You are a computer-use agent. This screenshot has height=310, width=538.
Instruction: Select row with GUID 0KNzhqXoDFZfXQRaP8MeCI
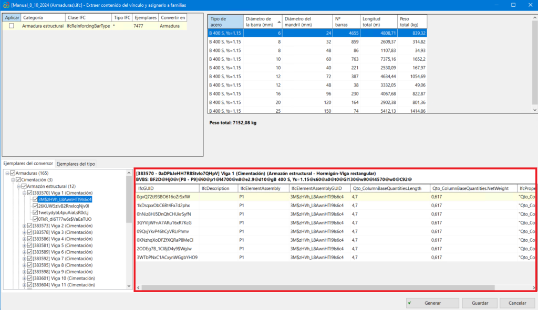point(335,240)
